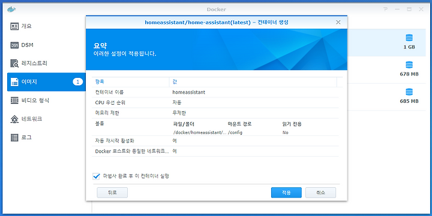The width and height of the screenshot is (432, 216).
Task: Click the 이미지 document icon
Action: click(x=14, y=82)
